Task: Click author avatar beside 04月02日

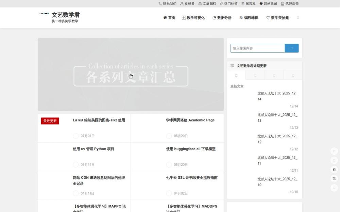Action: [x=169, y=193]
